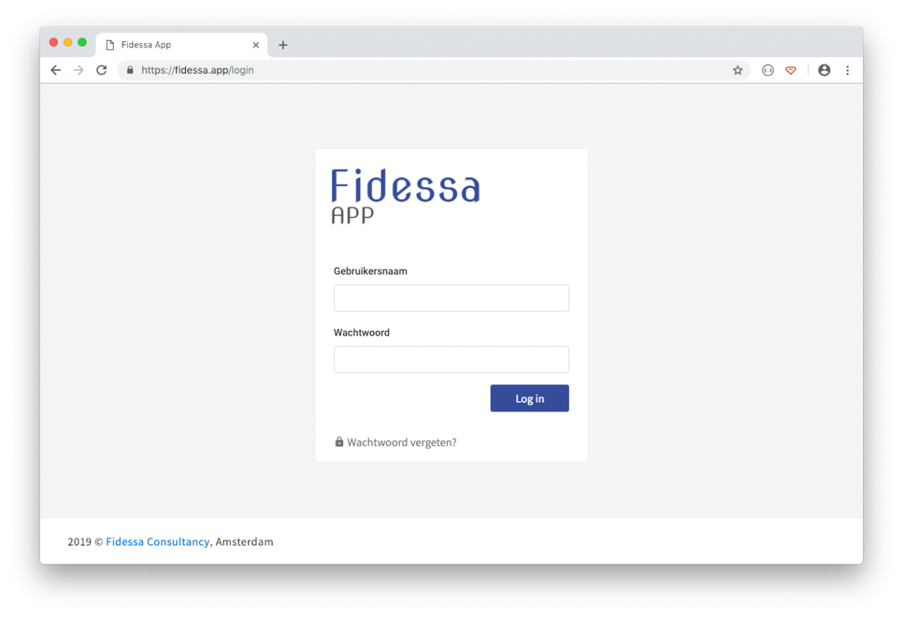Close the Fidessa App tab

click(256, 44)
